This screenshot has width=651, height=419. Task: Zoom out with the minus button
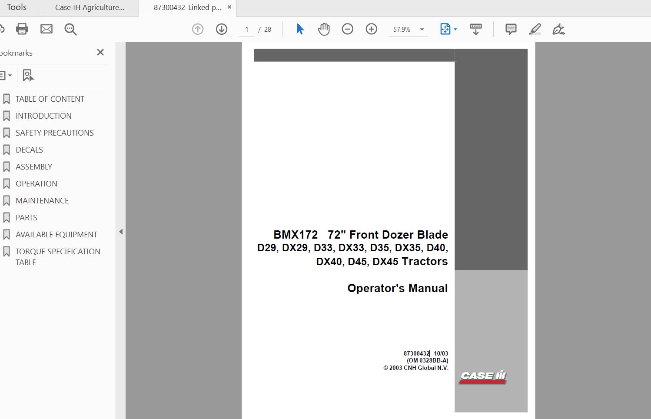click(x=348, y=29)
